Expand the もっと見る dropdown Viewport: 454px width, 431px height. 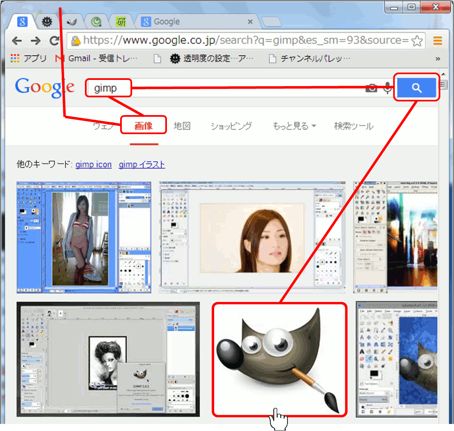(x=294, y=126)
